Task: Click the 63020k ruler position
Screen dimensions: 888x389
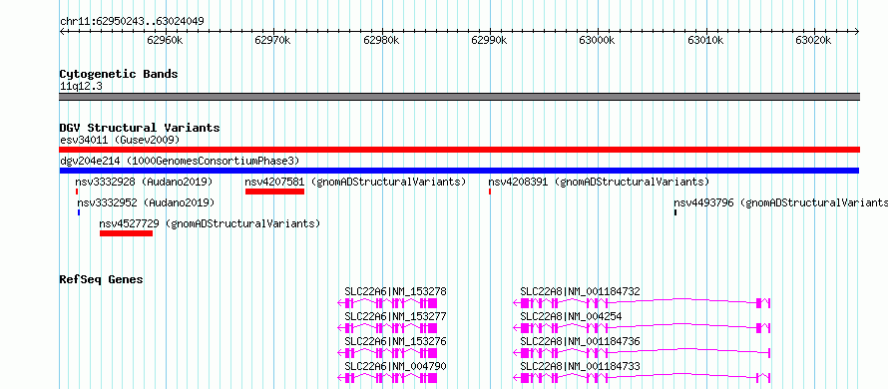Action: (x=814, y=40)
